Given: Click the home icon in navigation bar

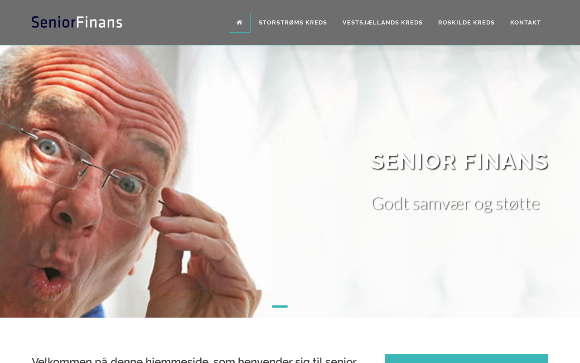Looking at the screenshot, I should tap(239, 23).
